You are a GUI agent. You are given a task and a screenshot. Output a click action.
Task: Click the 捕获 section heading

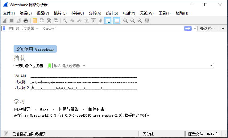(x=19, y=58)
